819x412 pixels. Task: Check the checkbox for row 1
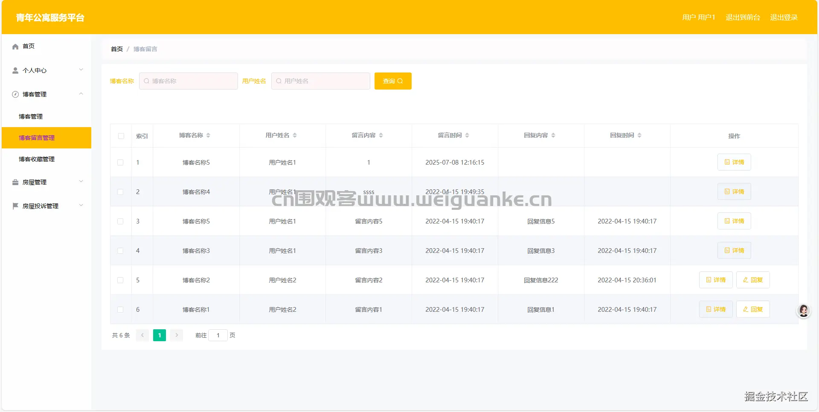[x=120, y=162]
